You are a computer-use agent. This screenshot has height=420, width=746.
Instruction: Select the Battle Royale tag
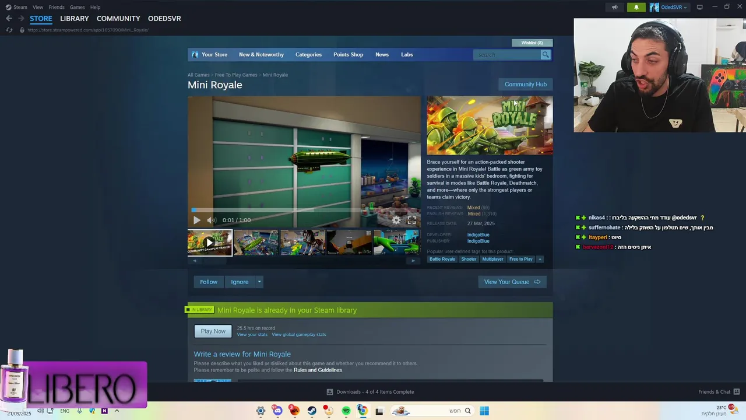(442, 260)
